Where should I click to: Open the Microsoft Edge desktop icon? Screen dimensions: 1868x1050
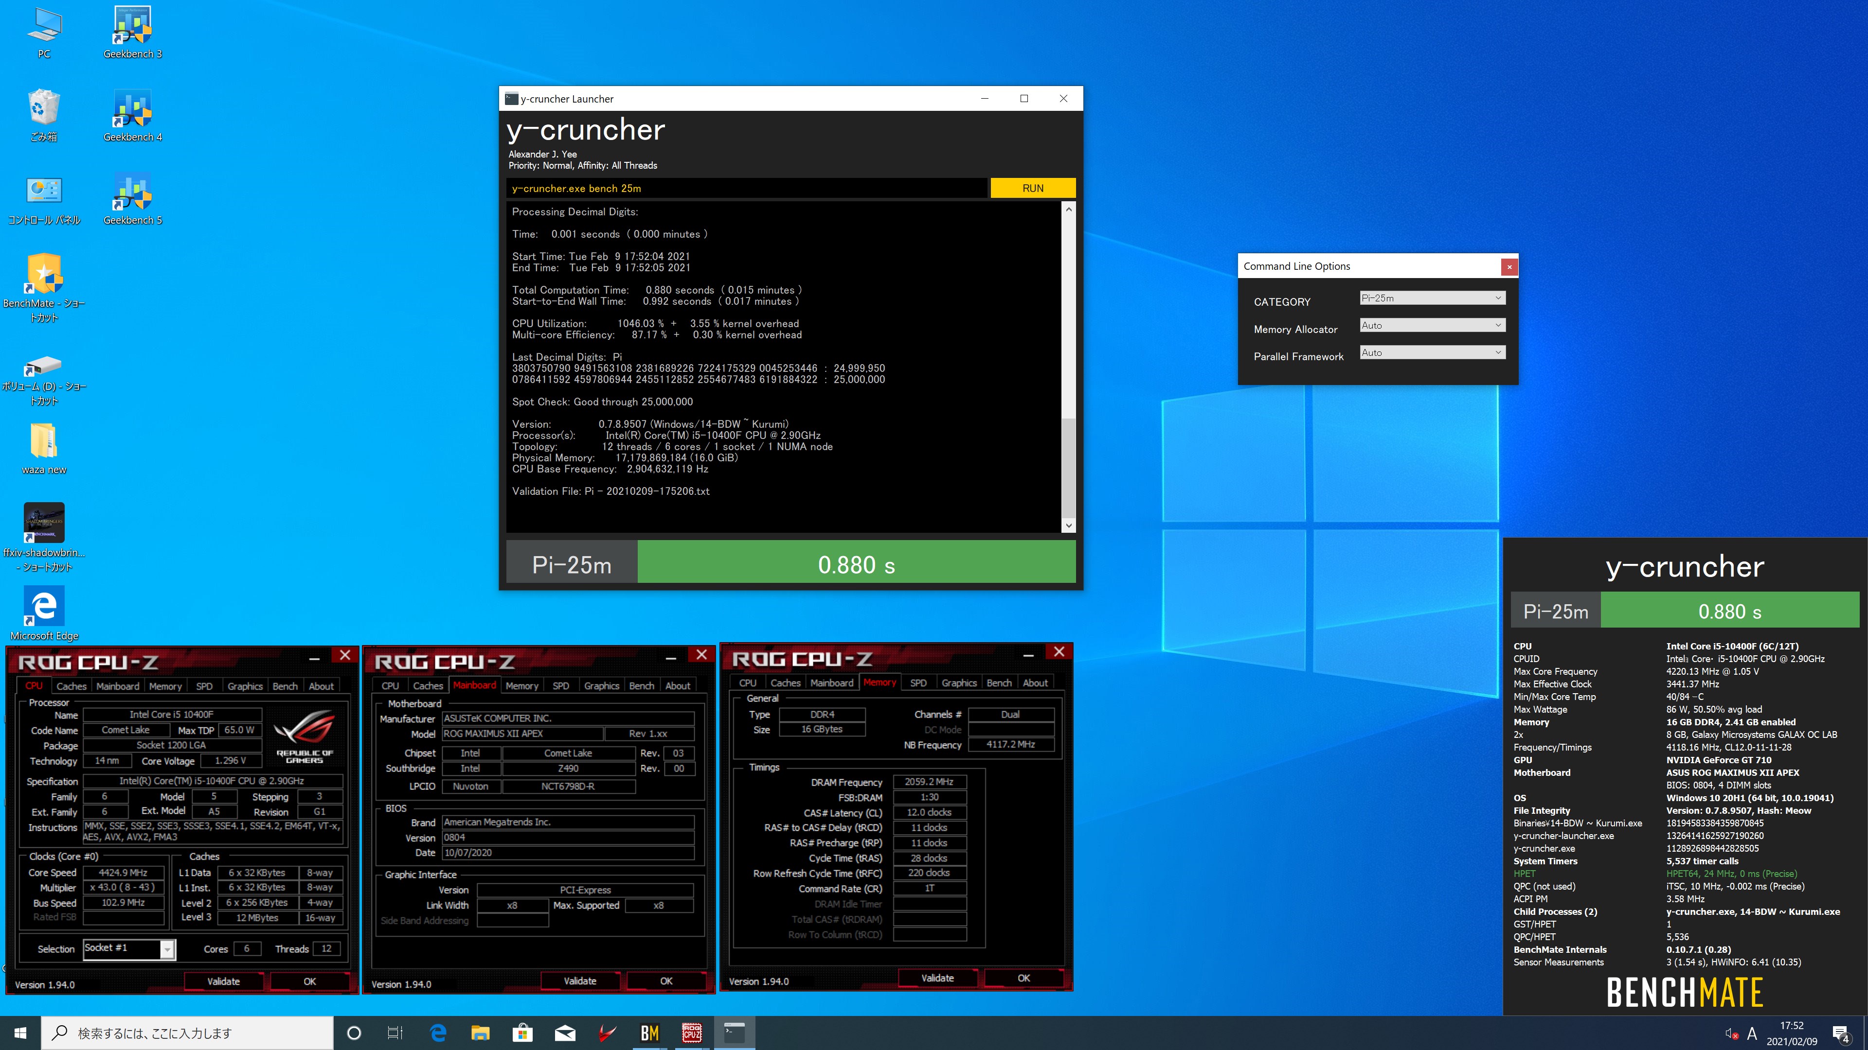point(43,613)
